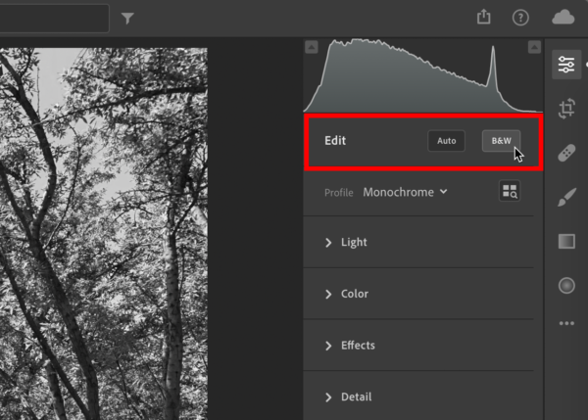The width and height of the screenshot is (588, 420).
Task: Click the Auto button
Action: (446, 141)
